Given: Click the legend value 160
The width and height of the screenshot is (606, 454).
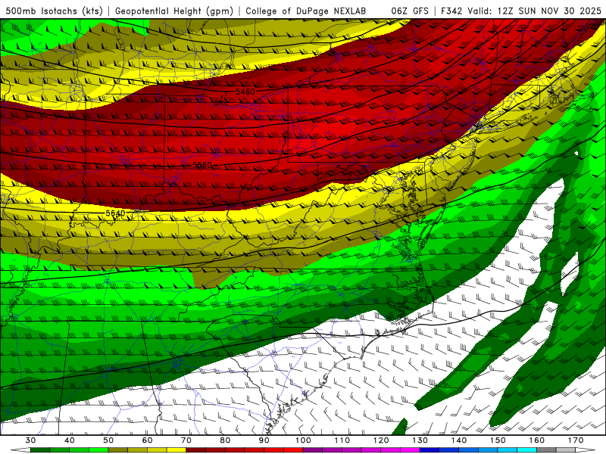Looking at the screenshot, I should click(x=536, y=440).
